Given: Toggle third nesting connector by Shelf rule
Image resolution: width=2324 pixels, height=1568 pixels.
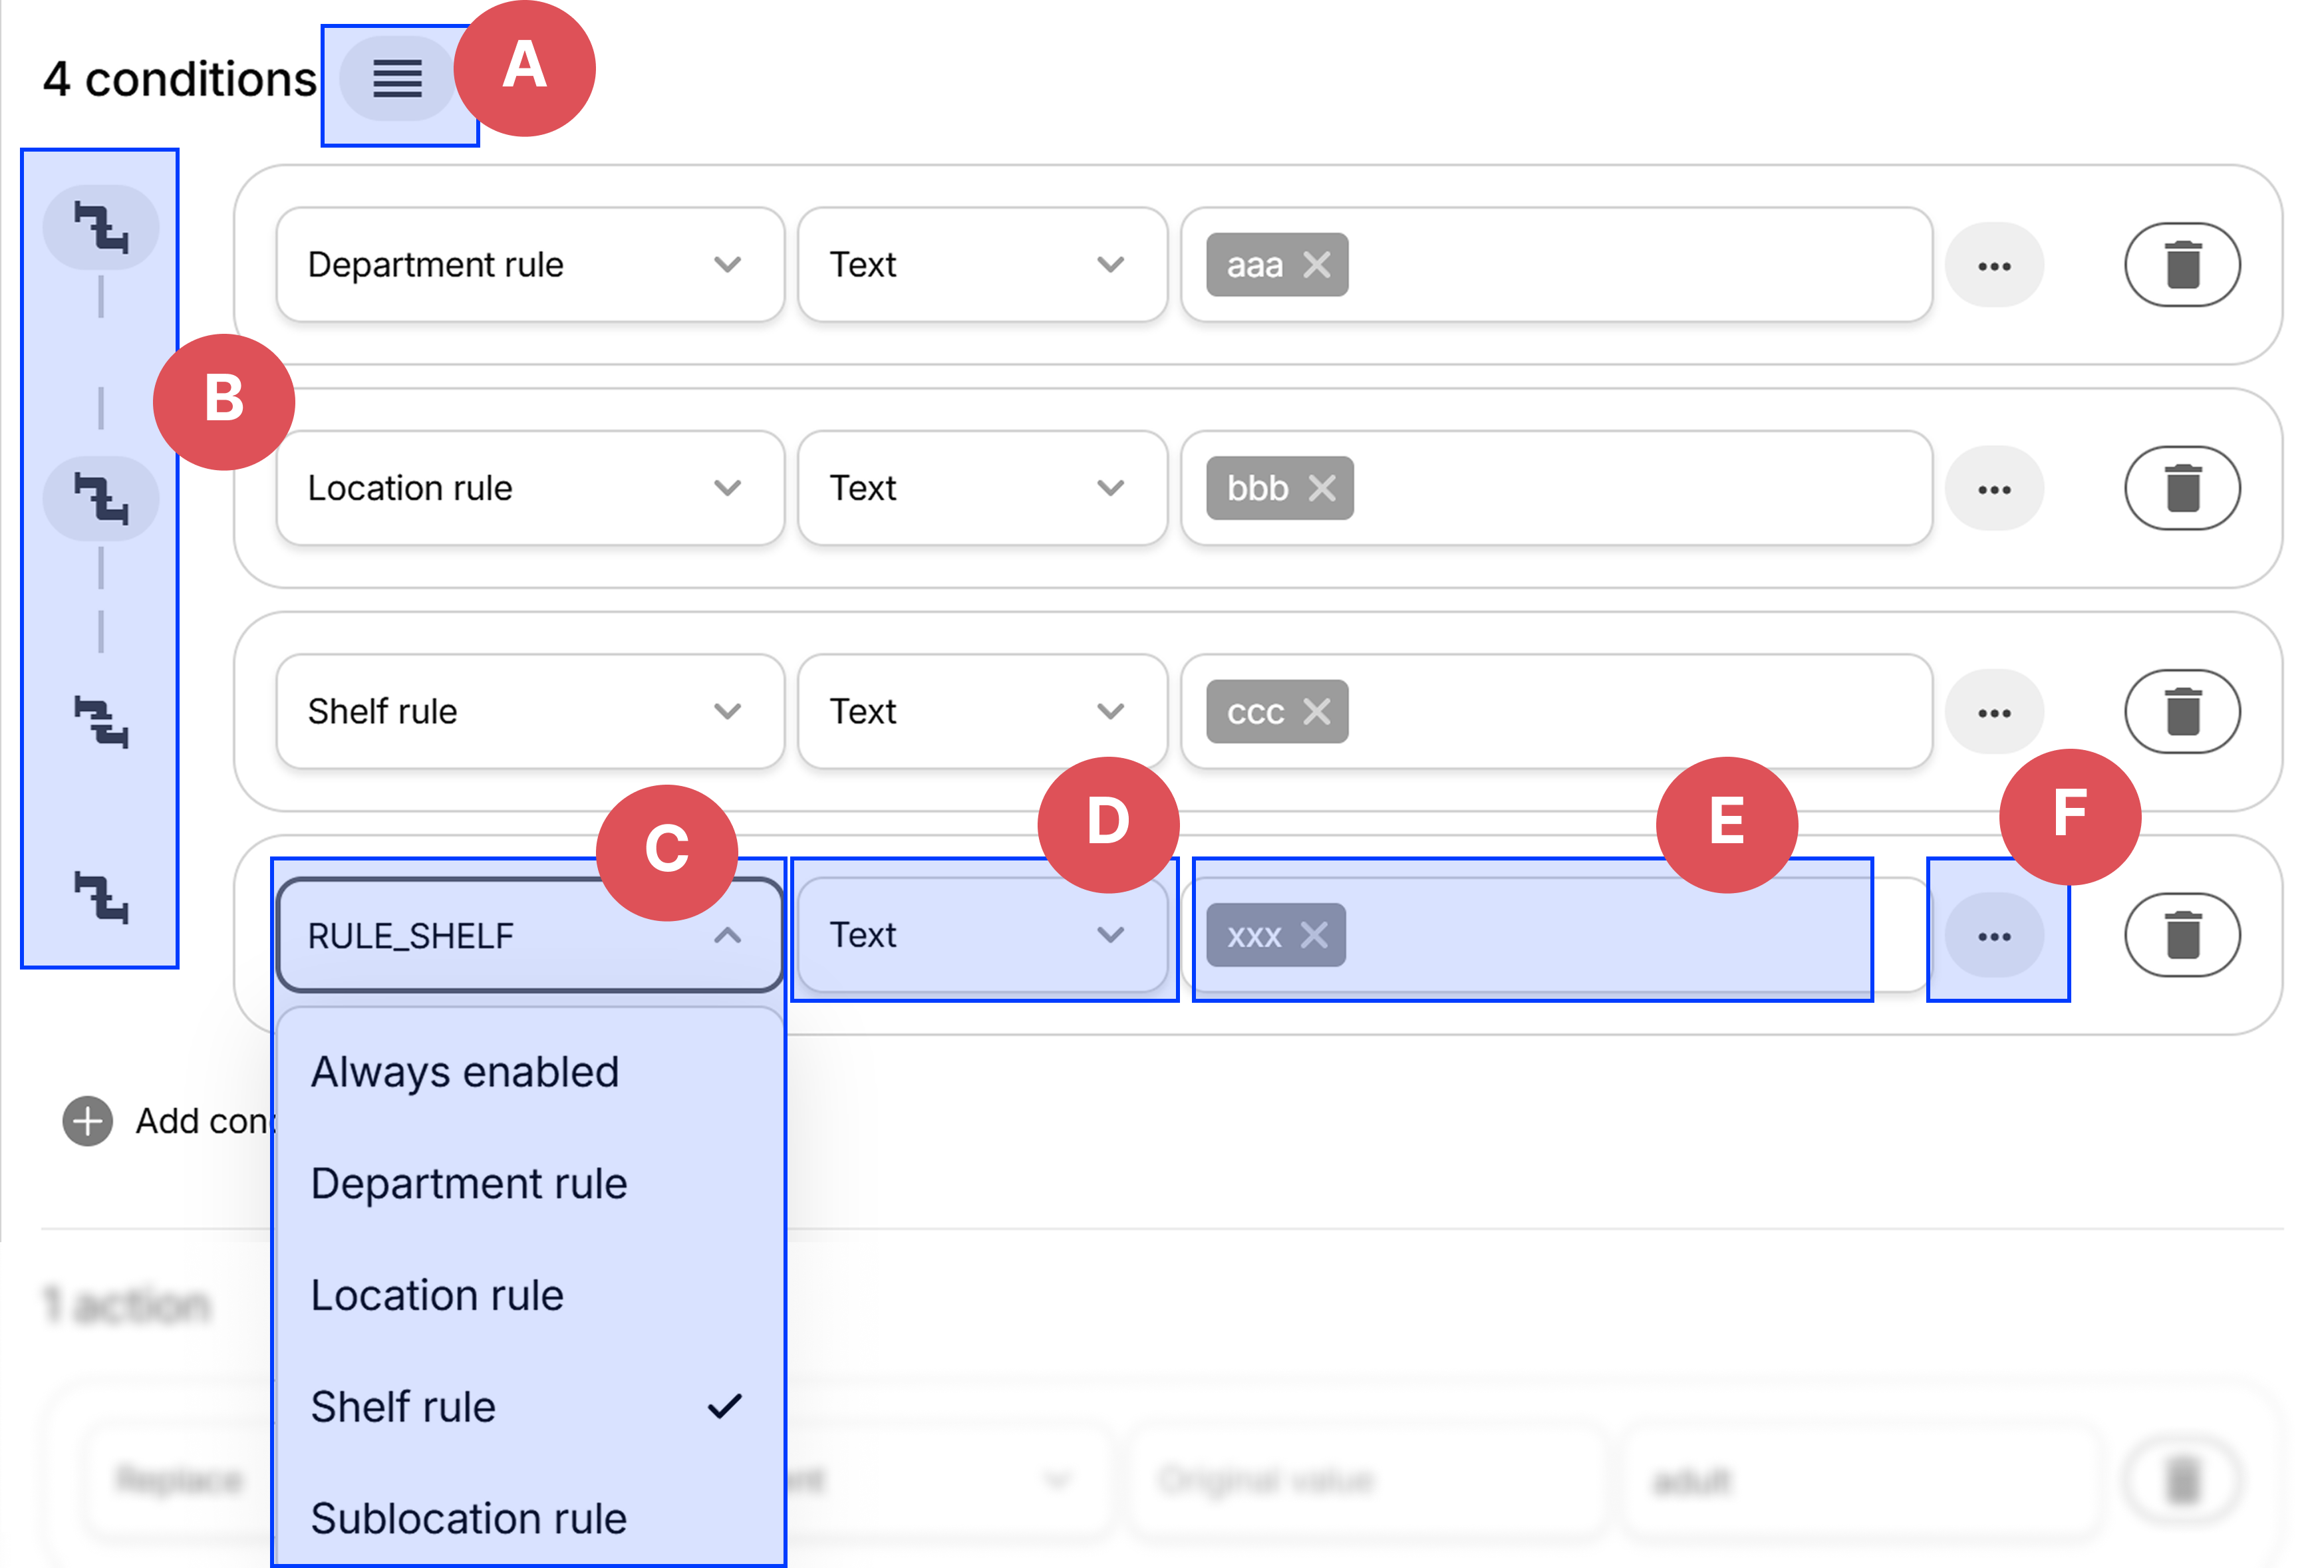Looking at the screenshot, I should click(x=101, y=722).
